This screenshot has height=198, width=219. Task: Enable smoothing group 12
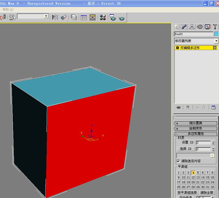click(193, 177)
